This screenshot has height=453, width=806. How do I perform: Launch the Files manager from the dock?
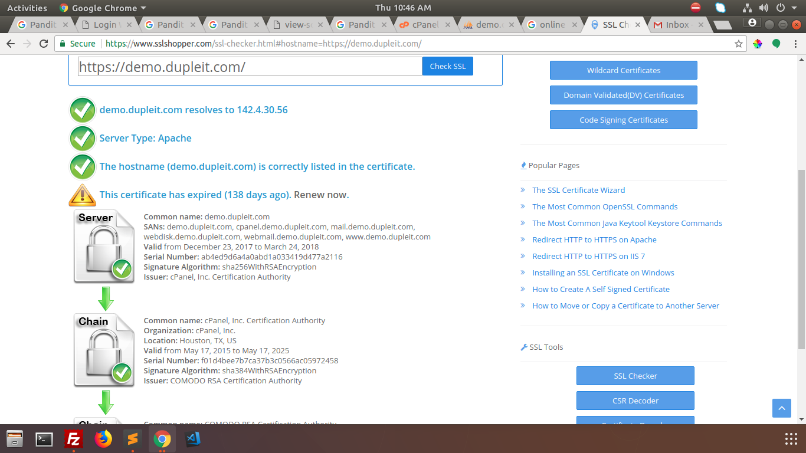[15, 439]
